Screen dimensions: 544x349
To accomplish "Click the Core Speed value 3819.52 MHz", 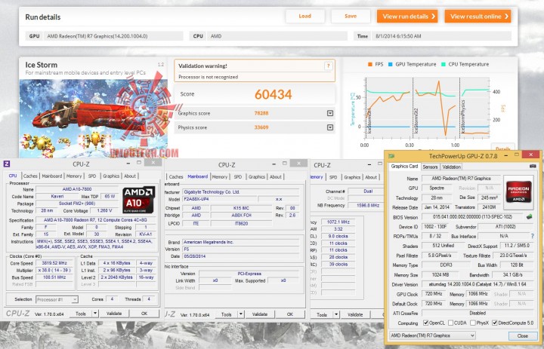I will point(54,263).
